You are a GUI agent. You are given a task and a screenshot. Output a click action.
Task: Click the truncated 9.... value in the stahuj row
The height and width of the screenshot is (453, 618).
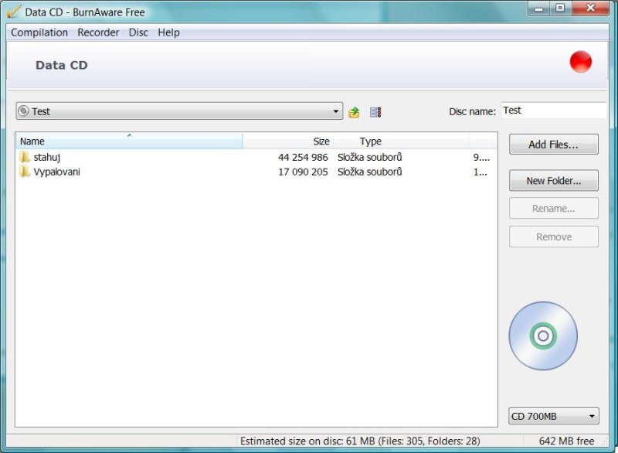[481, 157]
